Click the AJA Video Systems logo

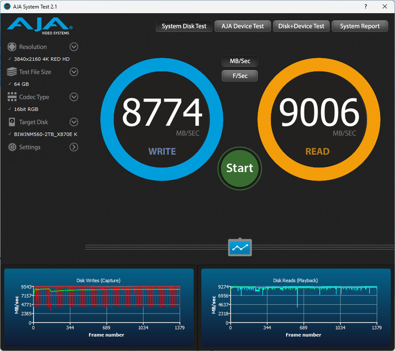click(x=40, y=26)
